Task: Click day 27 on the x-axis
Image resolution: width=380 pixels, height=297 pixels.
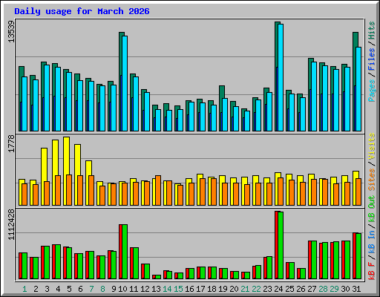Action: pos(312,289)
